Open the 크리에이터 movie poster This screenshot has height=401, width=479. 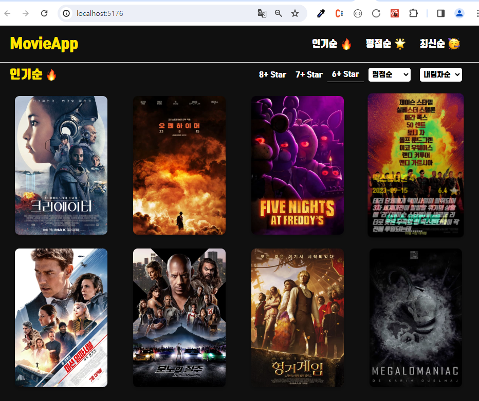click(x=61, y=165)
